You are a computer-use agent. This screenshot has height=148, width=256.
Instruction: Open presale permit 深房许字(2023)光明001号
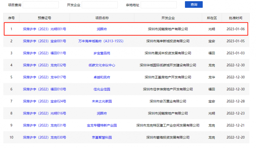point(44,29)
